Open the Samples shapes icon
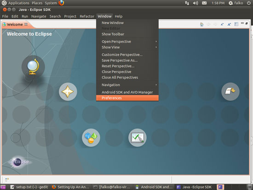253x190 pixels. (x=91, y=138)
